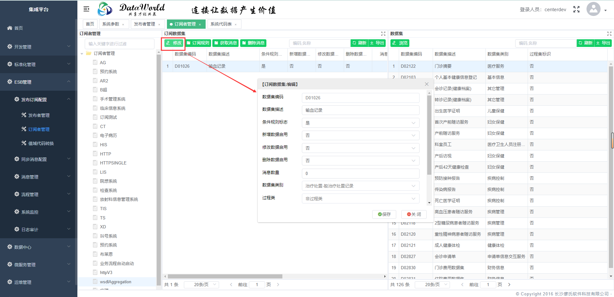Click the 删除消息 button
Image resolution: width=614 pixels, height=297 pixels.
(253, 43)
